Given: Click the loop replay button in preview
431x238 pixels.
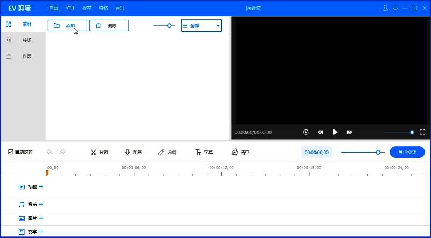Looking at the screenshot, I should point(306,132).
